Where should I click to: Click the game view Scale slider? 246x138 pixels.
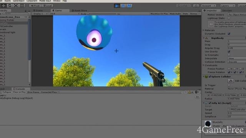102,14
